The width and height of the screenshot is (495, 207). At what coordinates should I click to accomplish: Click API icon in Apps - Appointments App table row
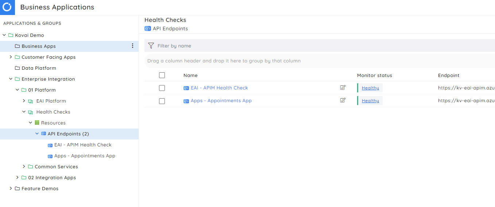click(186, 101)
